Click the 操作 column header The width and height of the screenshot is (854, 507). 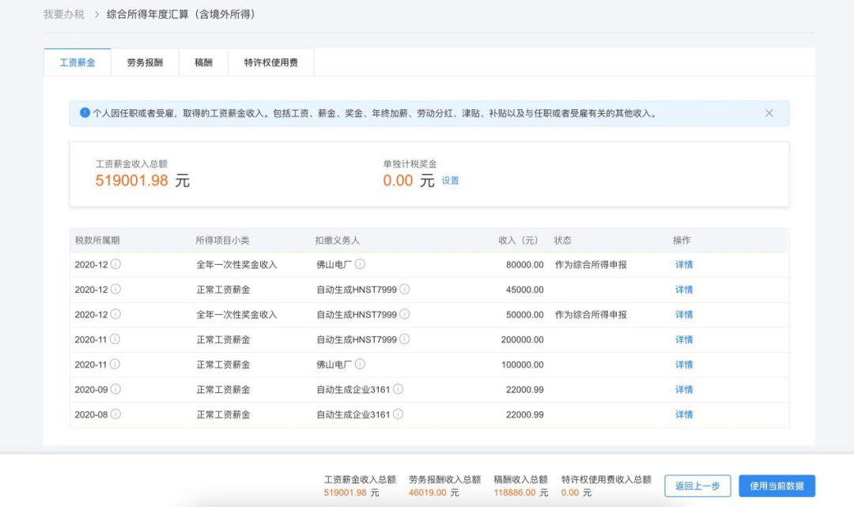[x=682, y=240]
